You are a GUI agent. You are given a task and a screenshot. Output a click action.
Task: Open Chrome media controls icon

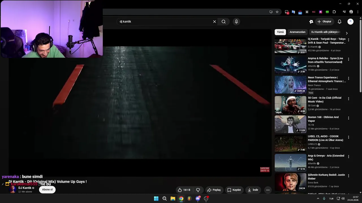click(x=344, y=12)
